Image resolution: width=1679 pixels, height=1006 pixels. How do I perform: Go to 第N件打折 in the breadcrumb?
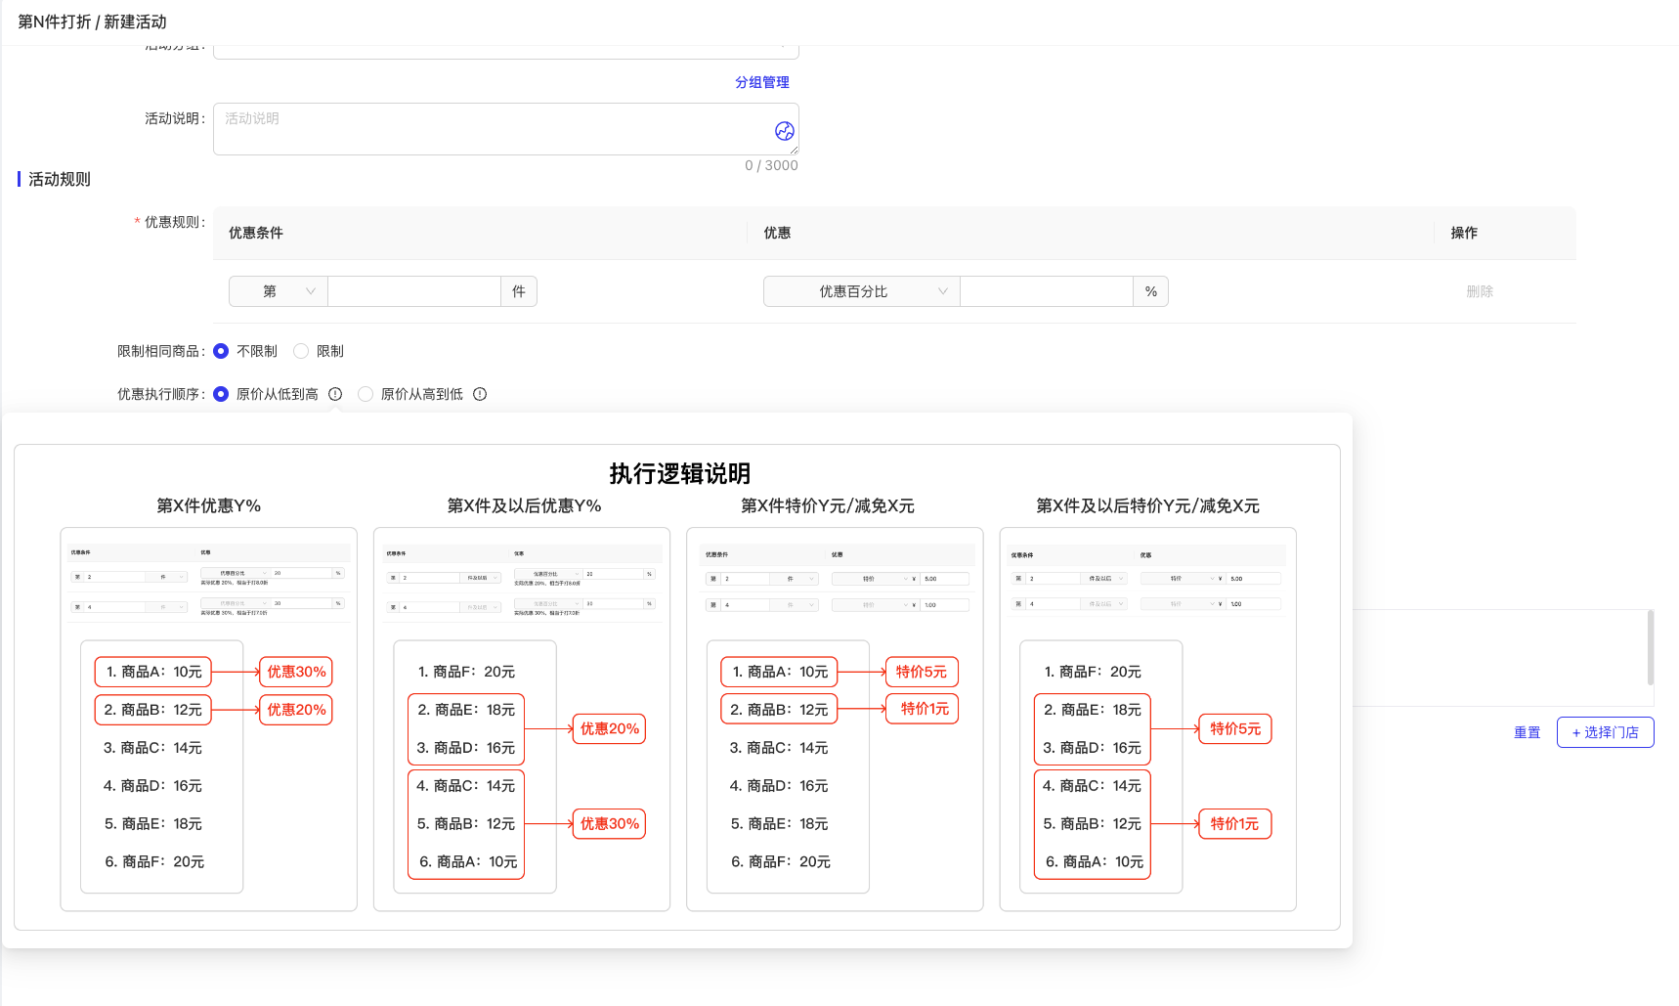[54, 22]
